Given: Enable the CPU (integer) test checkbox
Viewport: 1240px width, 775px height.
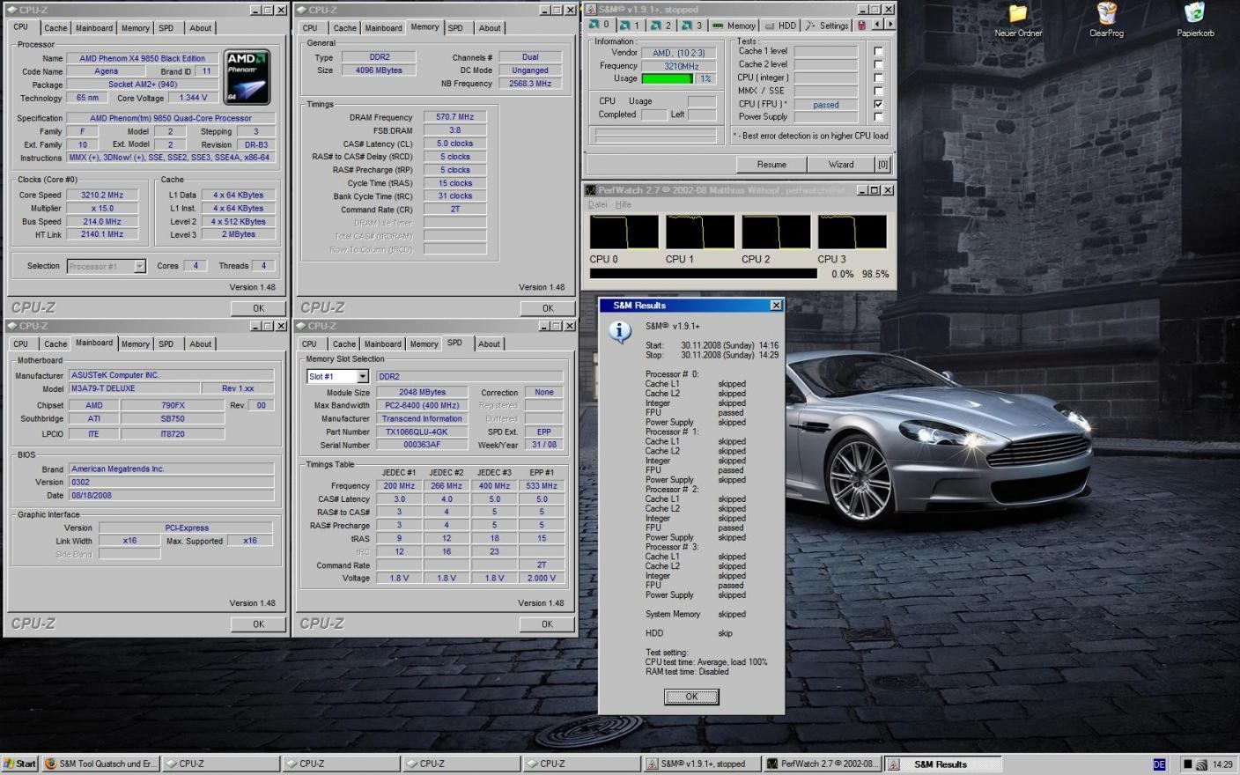Looking at the screenshot, I should point(878,77).
